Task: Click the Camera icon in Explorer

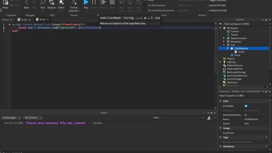Action: pyautogui.click(x=228, y=31)
